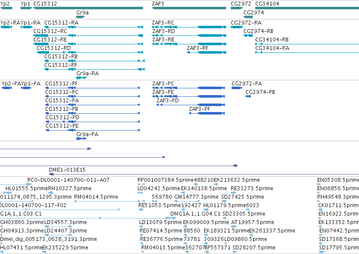359x254 pixels.
Task: Select EST AT19957.5prime
Action: pyautogui.click(x=234, y=227)
